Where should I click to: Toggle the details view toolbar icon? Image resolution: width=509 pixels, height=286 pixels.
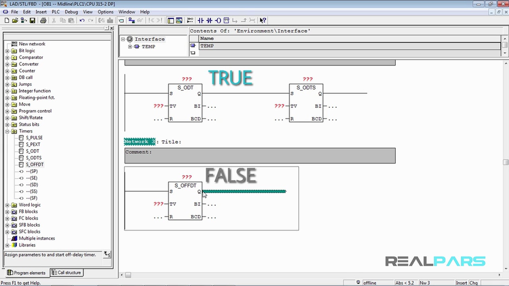[179, 20]
